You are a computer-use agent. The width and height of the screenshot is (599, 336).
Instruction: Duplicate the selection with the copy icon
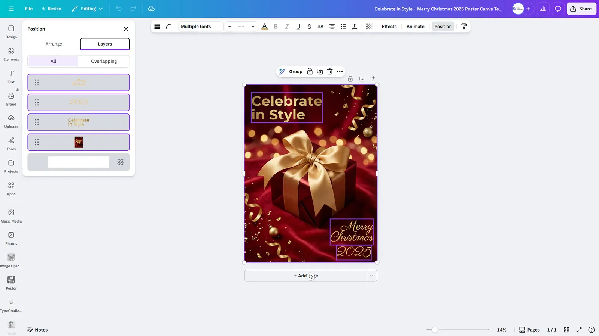[320, 71]
